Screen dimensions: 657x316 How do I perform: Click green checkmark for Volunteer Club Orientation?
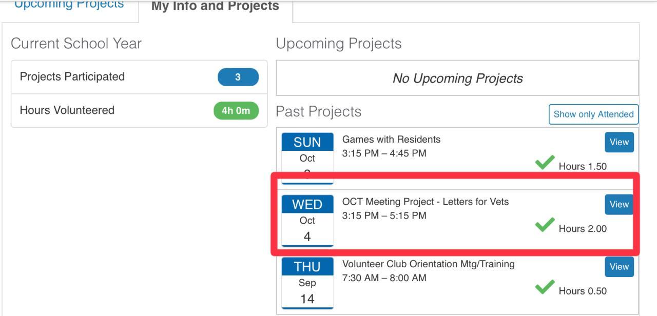click(545, 288)
